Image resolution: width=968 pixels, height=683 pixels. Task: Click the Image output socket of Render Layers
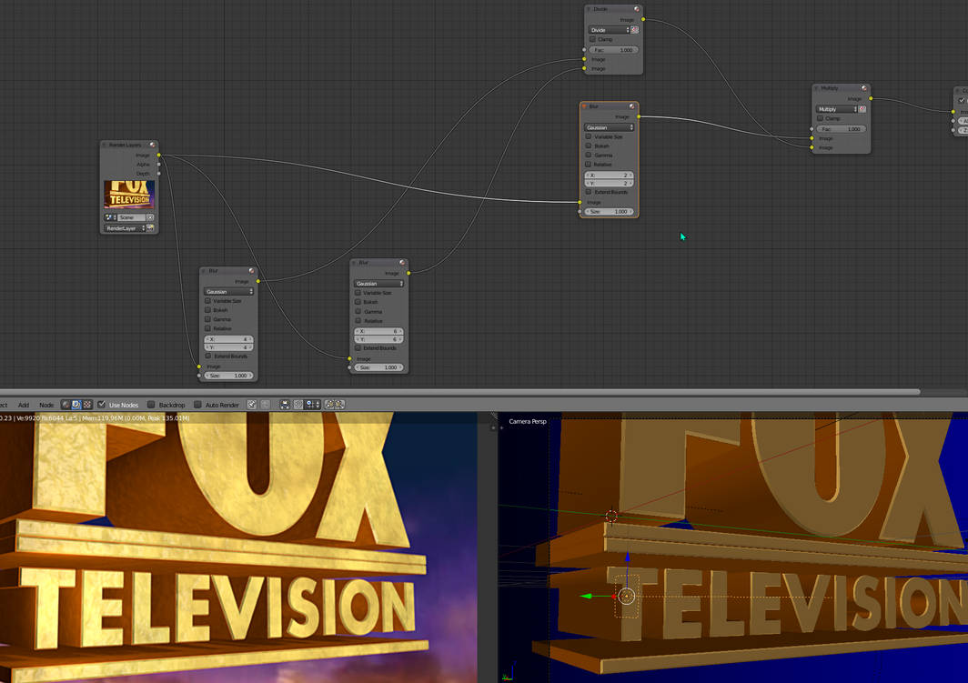(158, 155)
